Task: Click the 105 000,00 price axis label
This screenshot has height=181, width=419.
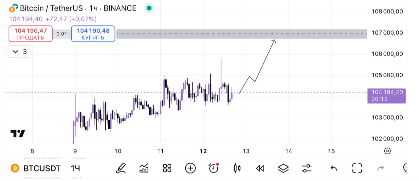Action: coord(387,75)
